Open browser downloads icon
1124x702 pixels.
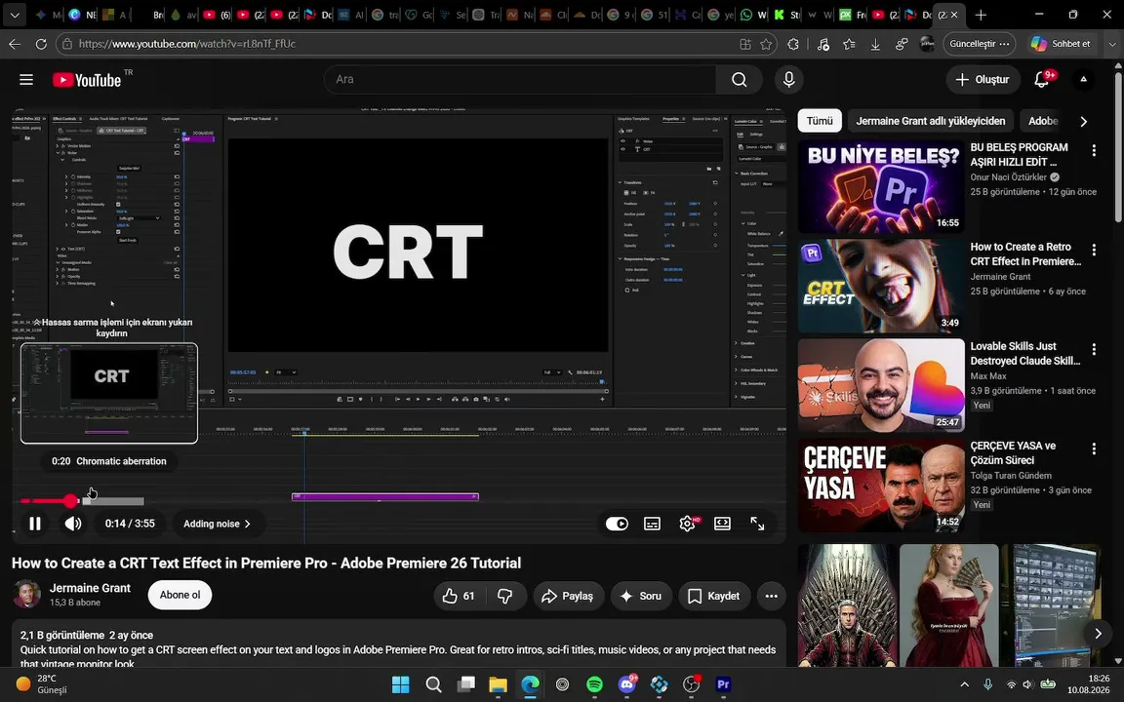[x=875, y=44]
